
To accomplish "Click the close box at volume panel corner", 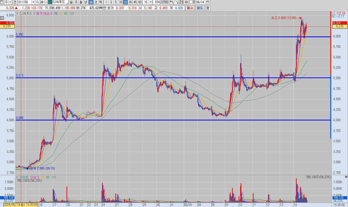I will 346,177.
